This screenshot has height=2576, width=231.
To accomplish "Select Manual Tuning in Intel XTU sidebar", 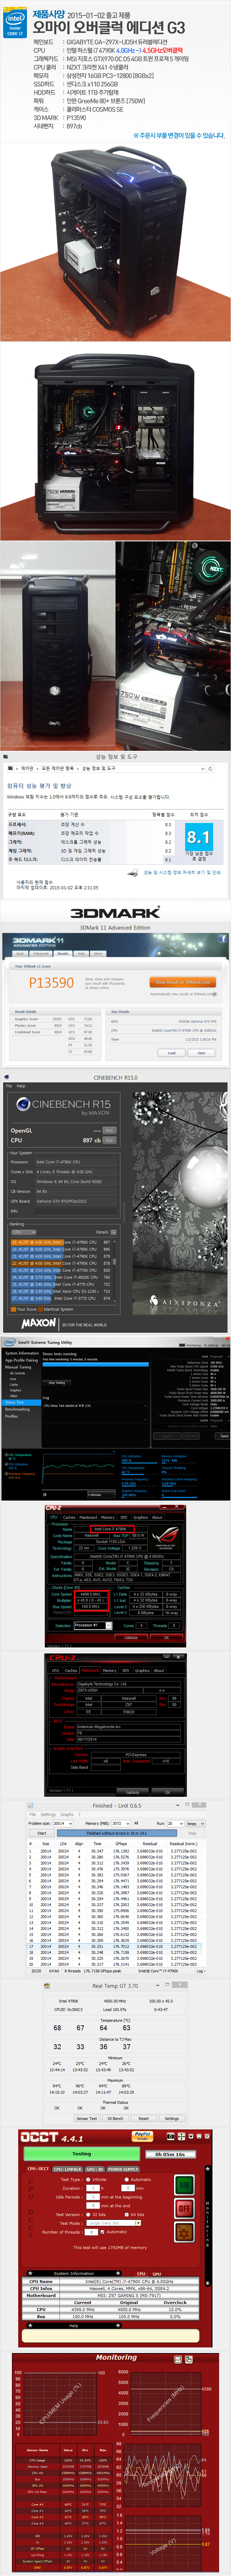I will (18, 1367).
